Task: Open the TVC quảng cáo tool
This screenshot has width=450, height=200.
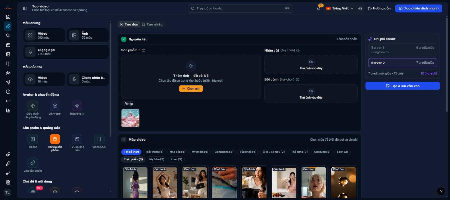Action: coord(77,143)
